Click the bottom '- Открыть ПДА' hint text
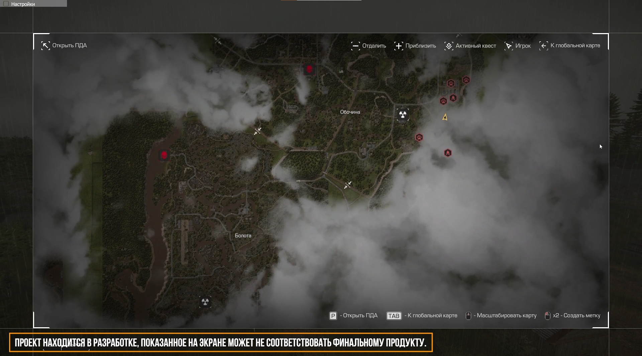This screenshot has width=642, height=356. (358, 316)
